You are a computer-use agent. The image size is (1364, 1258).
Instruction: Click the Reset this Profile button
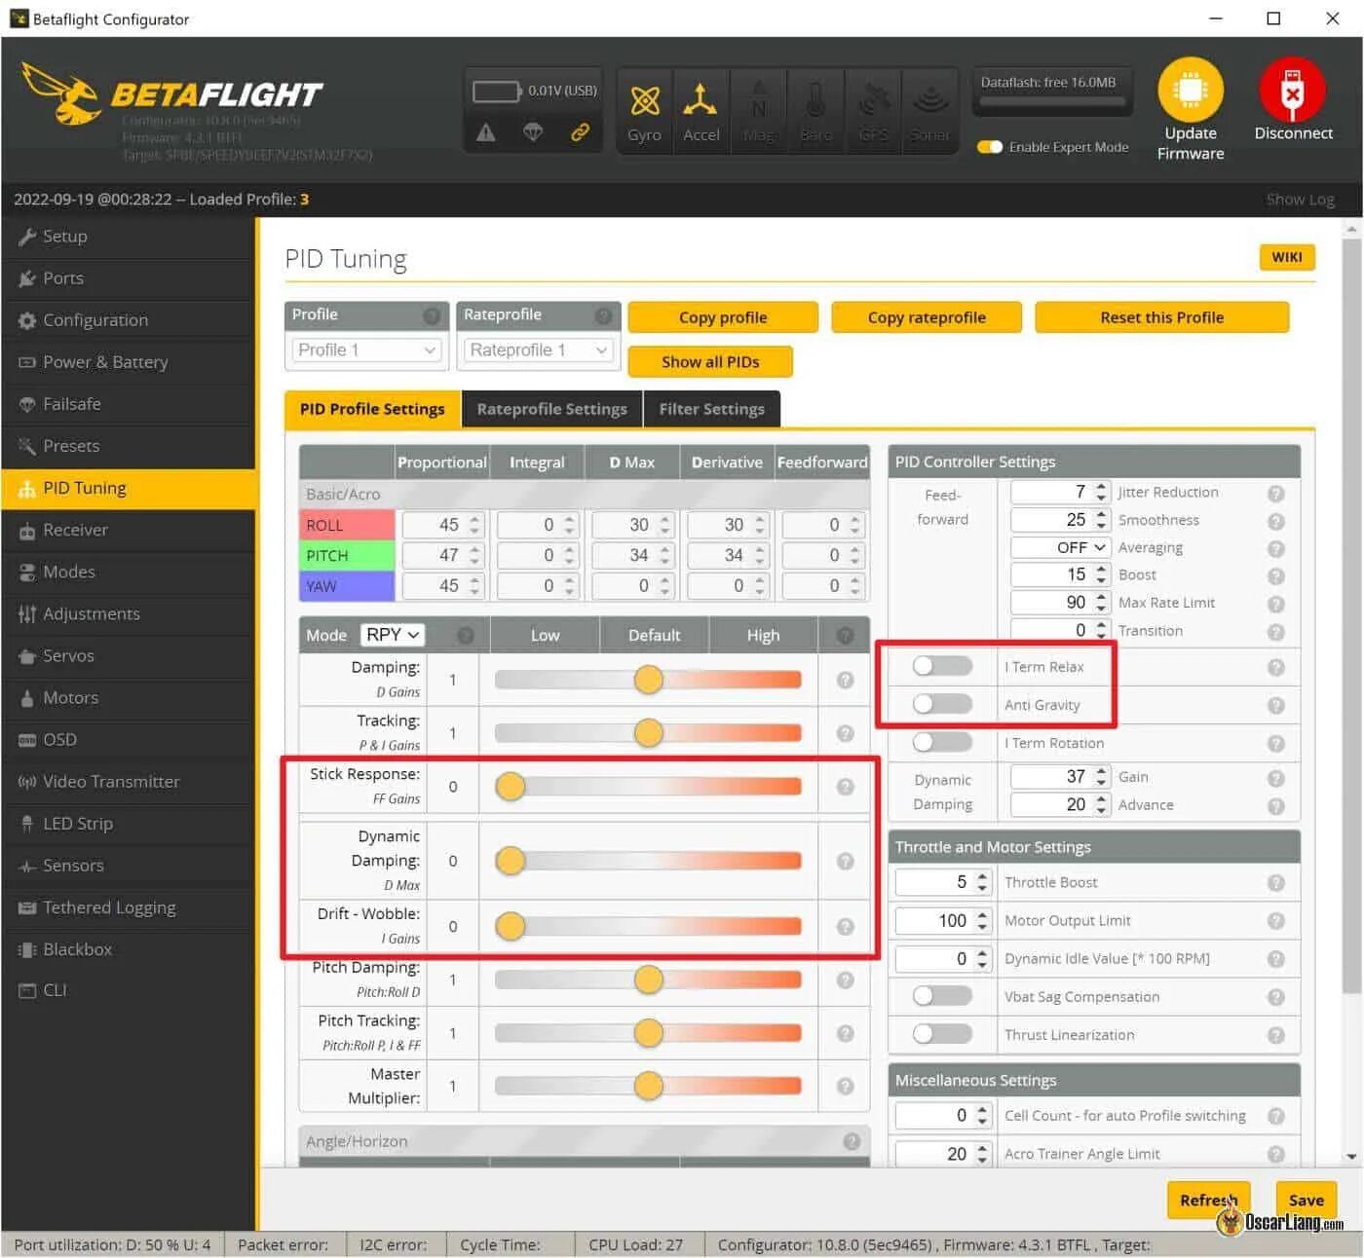[1160, 316]
